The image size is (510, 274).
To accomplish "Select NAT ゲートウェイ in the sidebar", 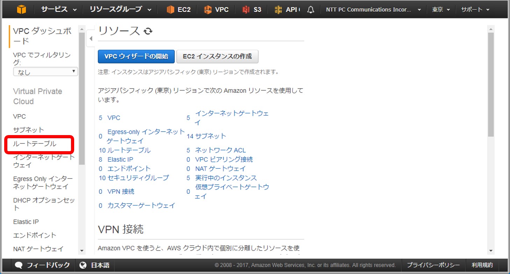I will coord(38,249).
